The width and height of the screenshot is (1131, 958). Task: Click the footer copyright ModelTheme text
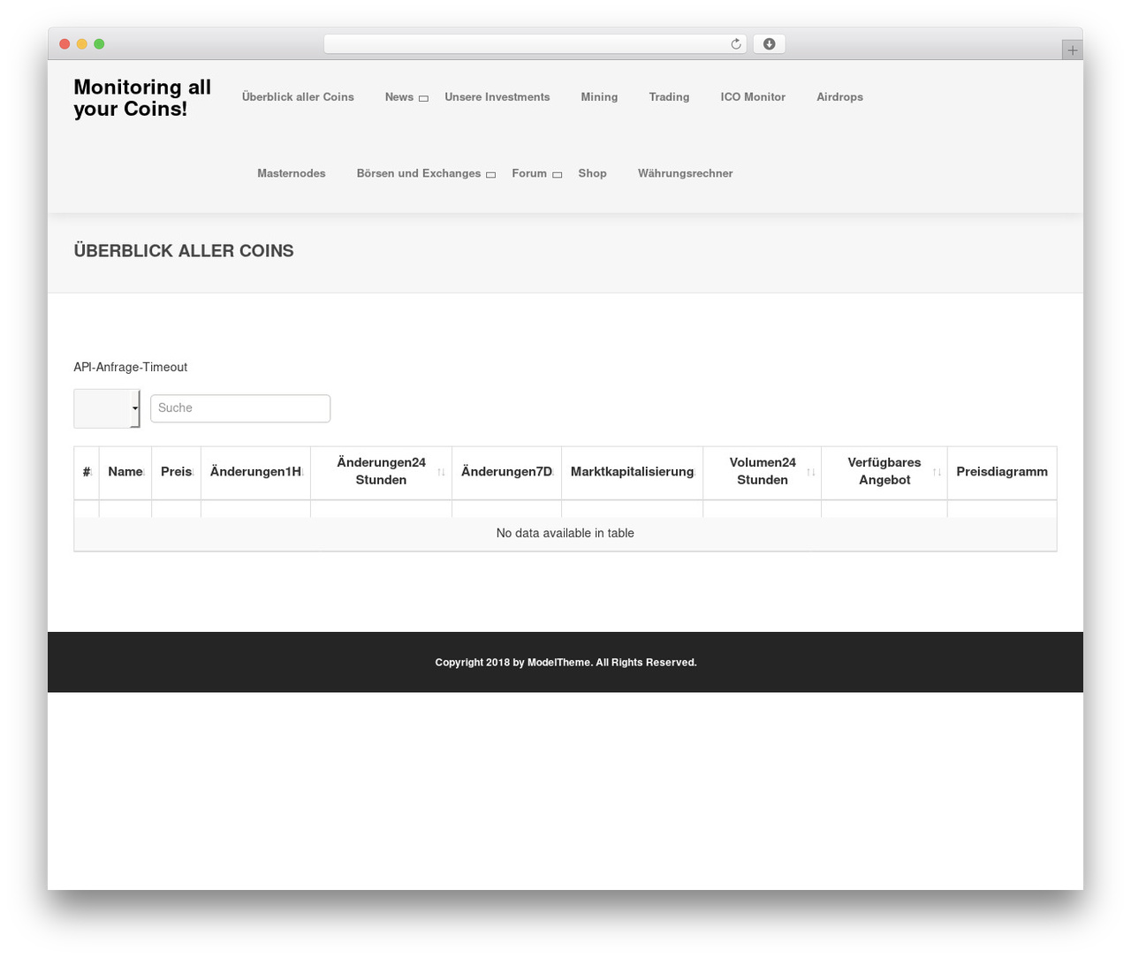[x=565, y=662]
